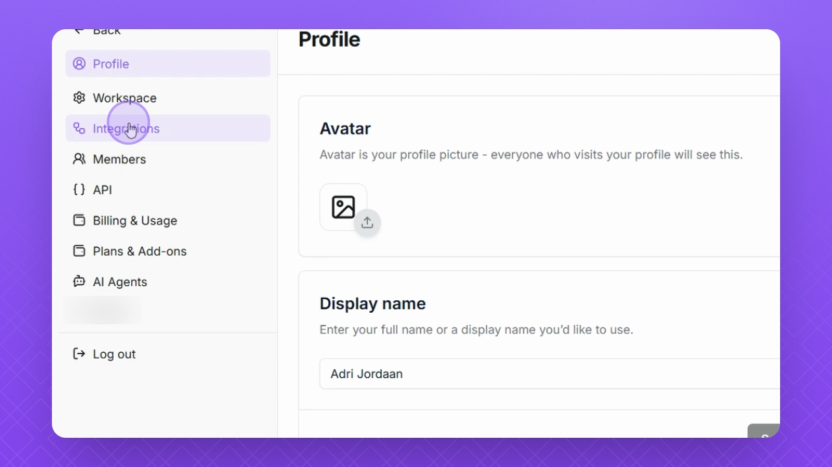Click the Billing & Usage wallet icon
This screenshot has height=467, width=832.
pos(79,221)
